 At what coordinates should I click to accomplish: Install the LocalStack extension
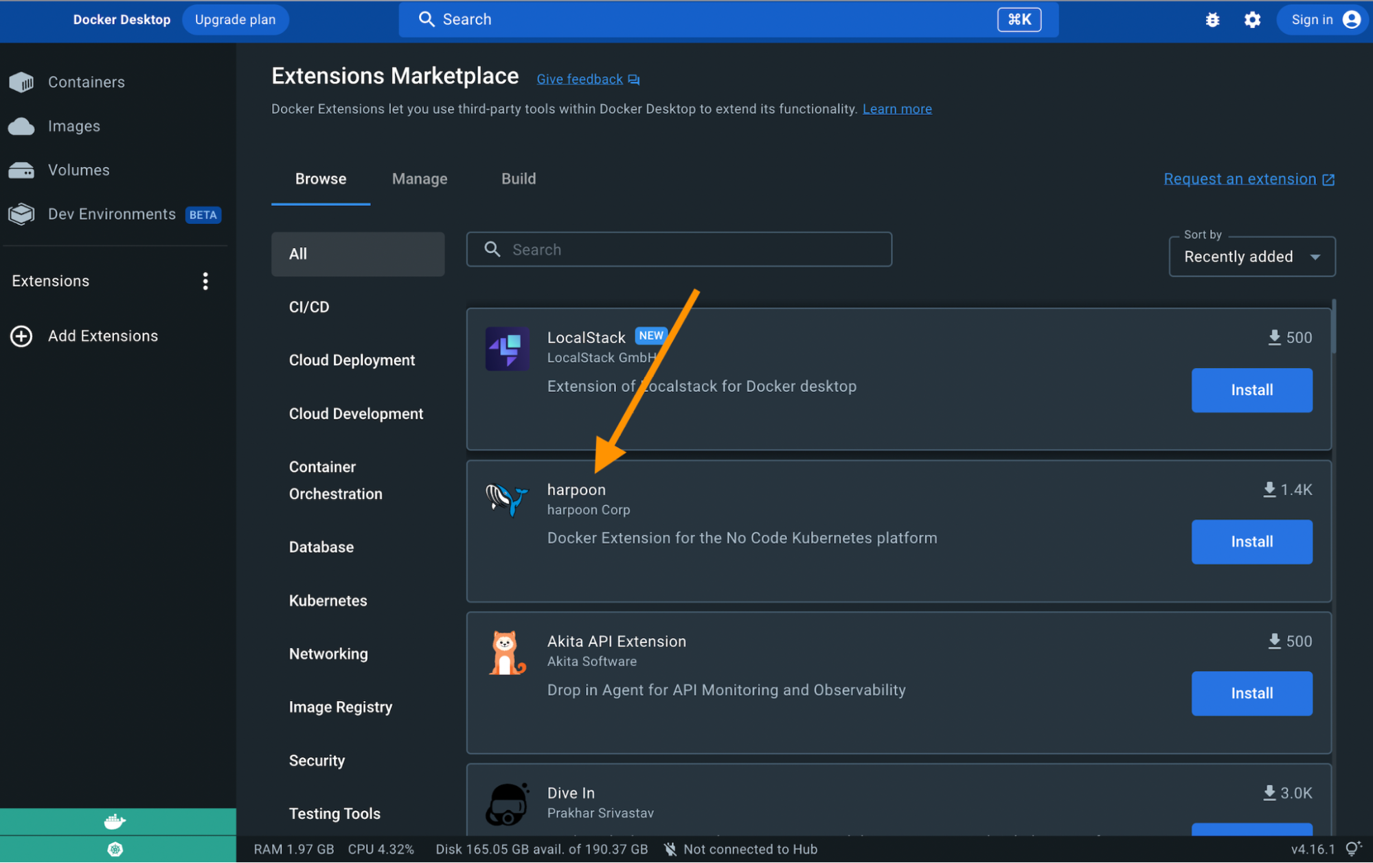(1251, 390)
